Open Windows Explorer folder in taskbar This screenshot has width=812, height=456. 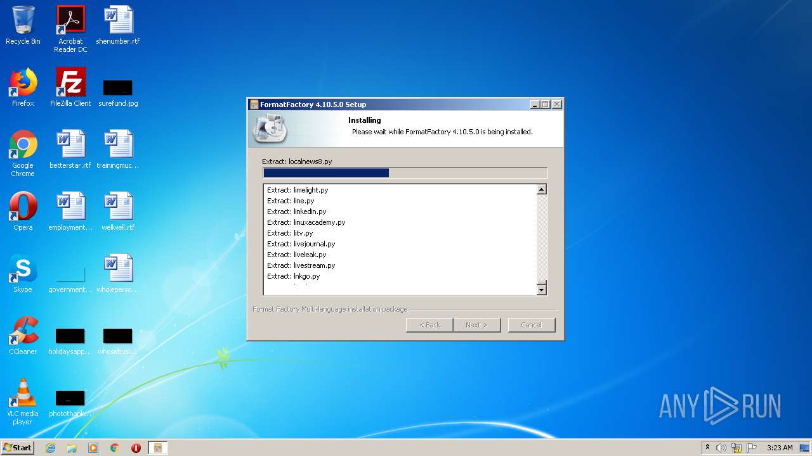72,448
